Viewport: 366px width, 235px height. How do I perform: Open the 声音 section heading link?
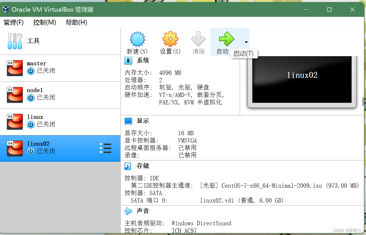[143, 211]
